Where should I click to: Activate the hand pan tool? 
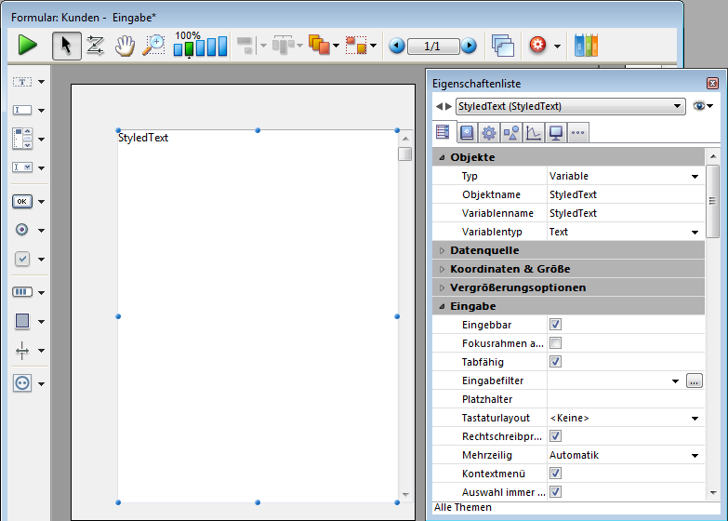click(x=125, y=46)
